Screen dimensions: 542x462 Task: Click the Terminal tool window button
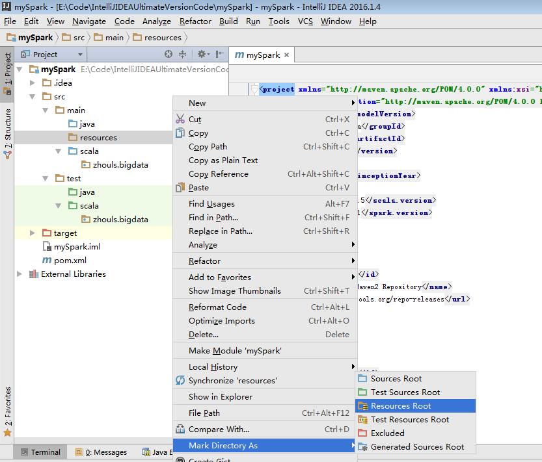tap(41, 452)
